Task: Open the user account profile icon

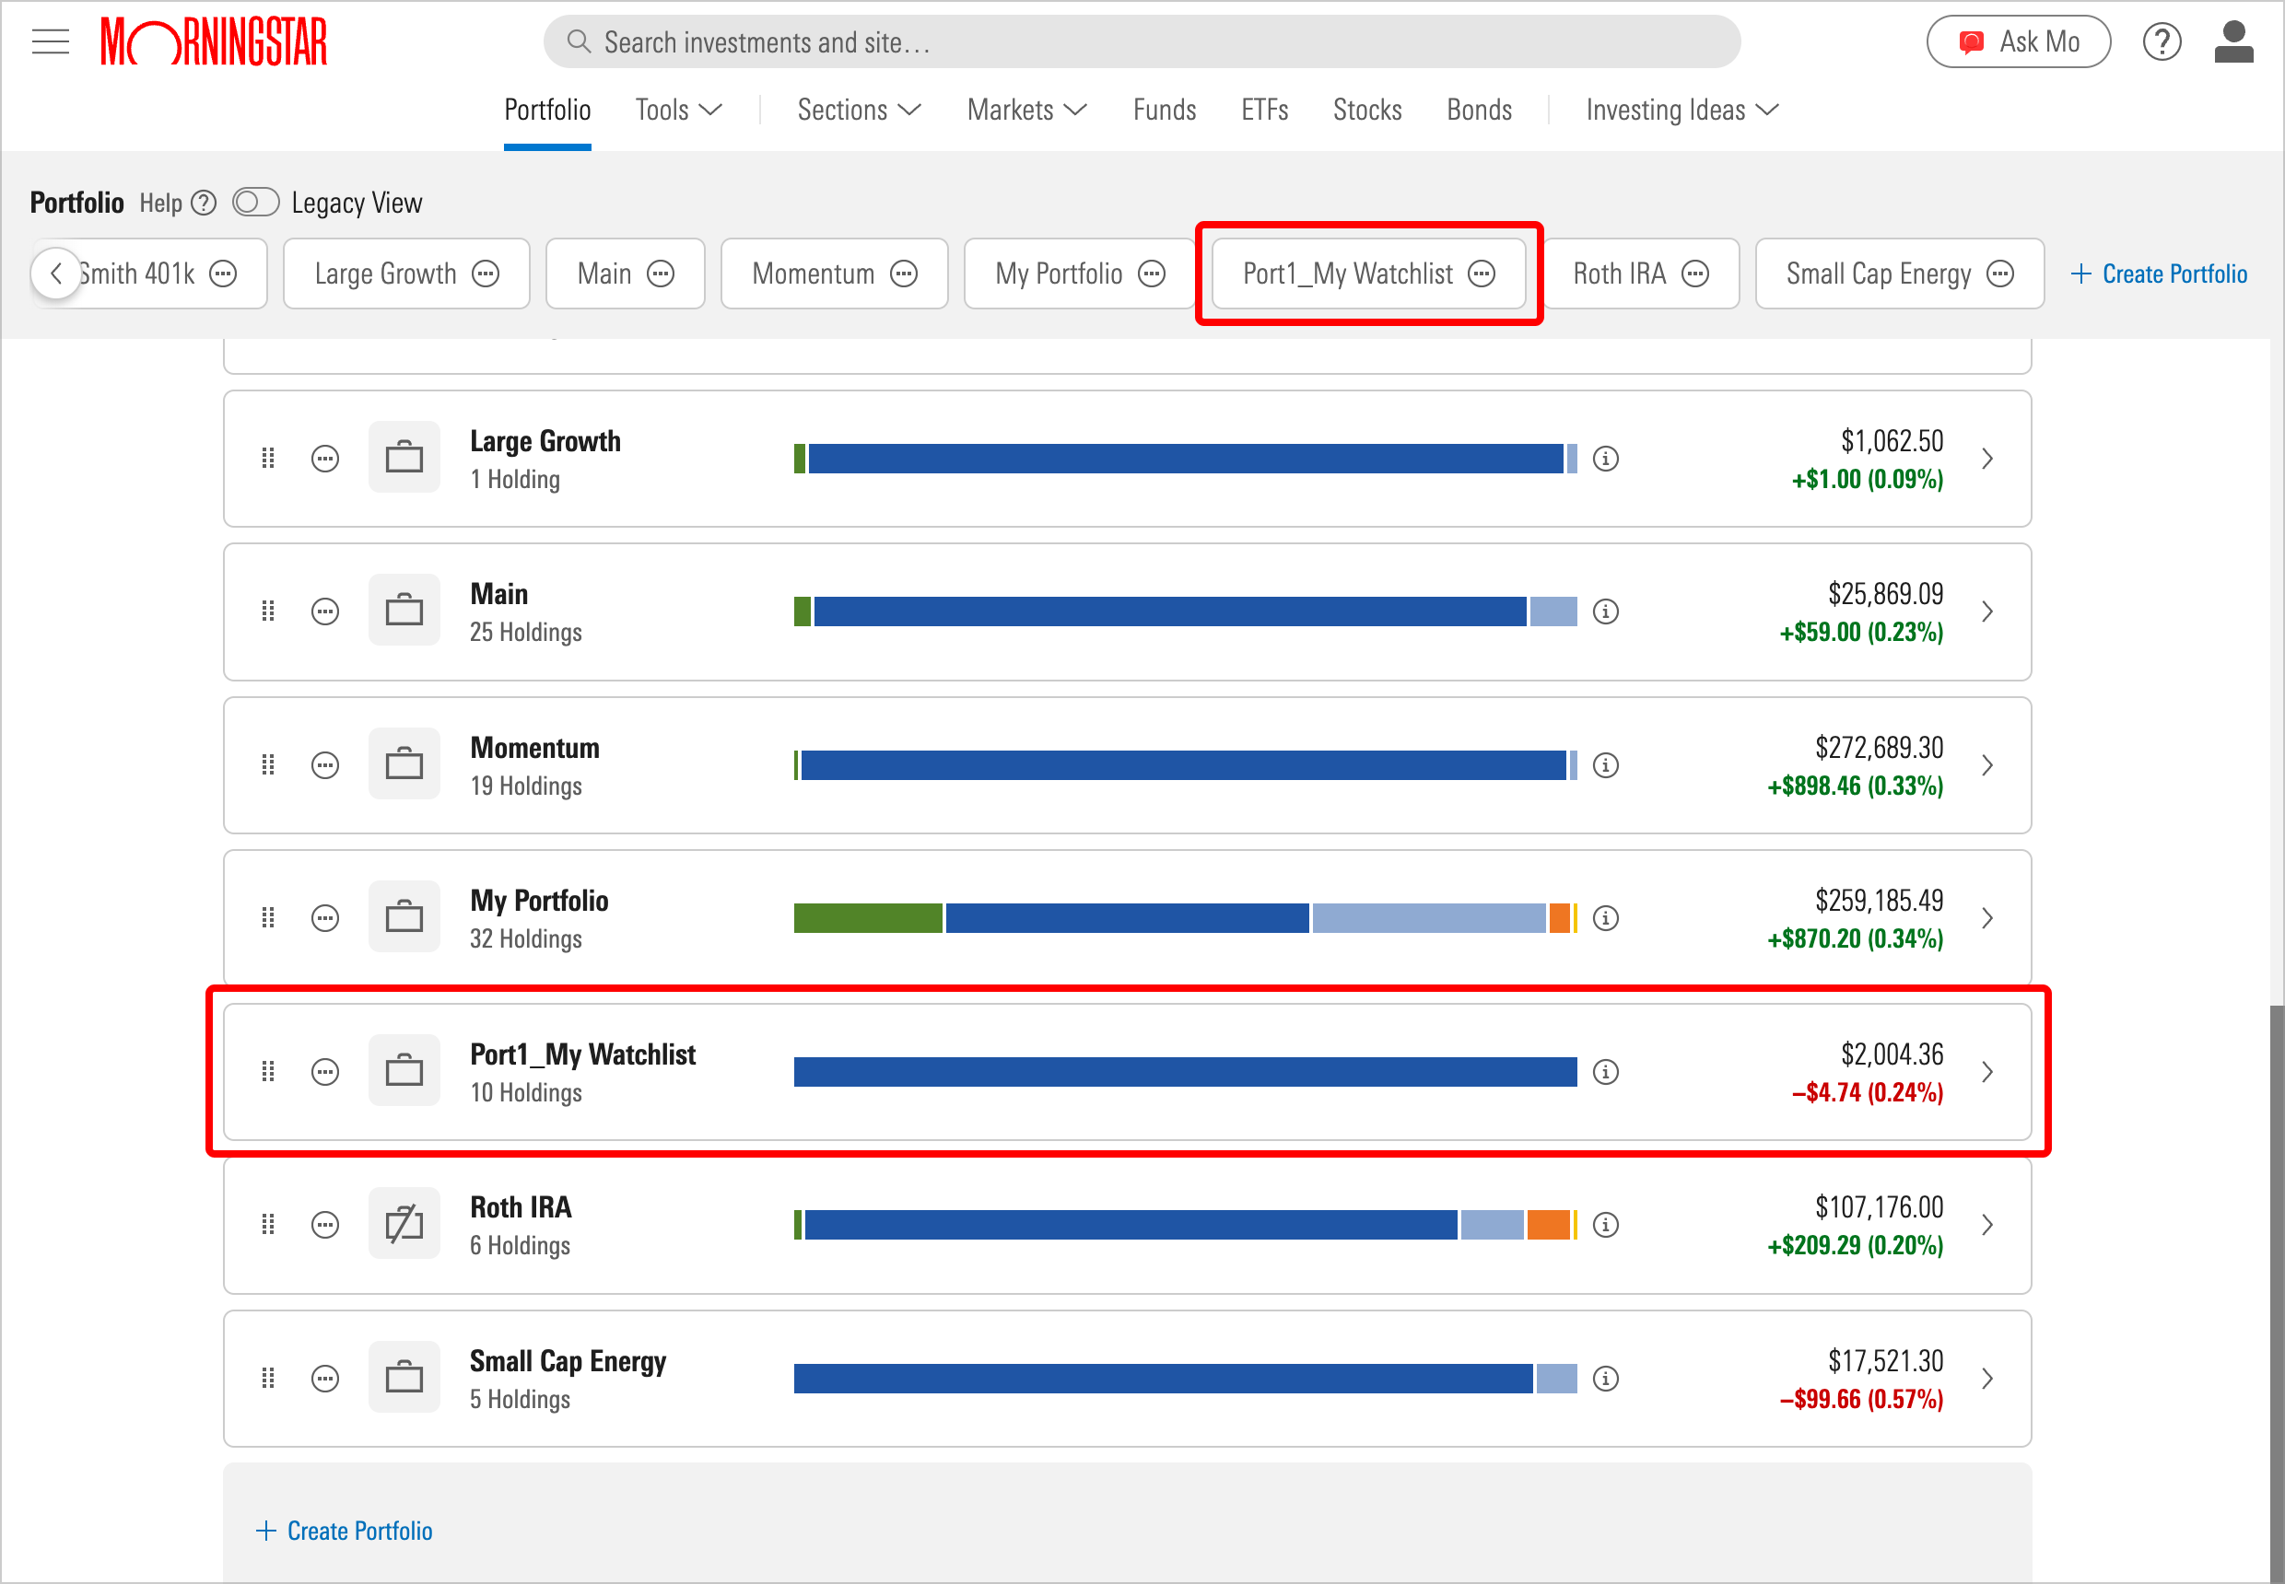Action: click(x=2233, y=41)
